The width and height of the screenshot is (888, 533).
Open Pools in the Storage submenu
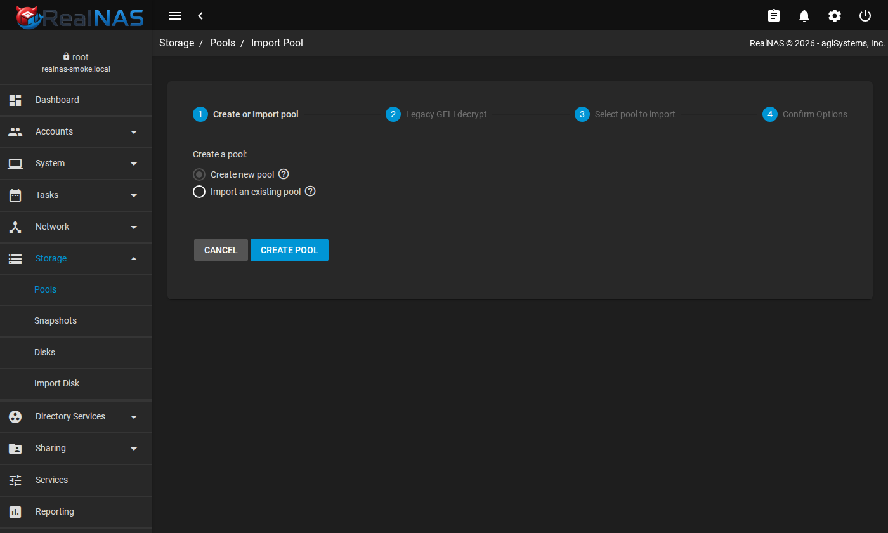tap(76, 289)
